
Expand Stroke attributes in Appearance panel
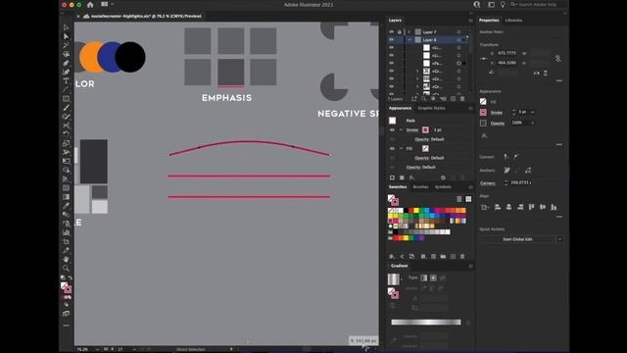401,130
